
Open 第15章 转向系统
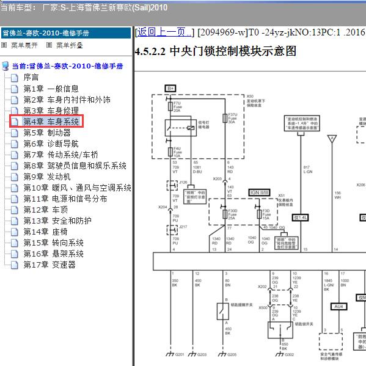(53, 243)
